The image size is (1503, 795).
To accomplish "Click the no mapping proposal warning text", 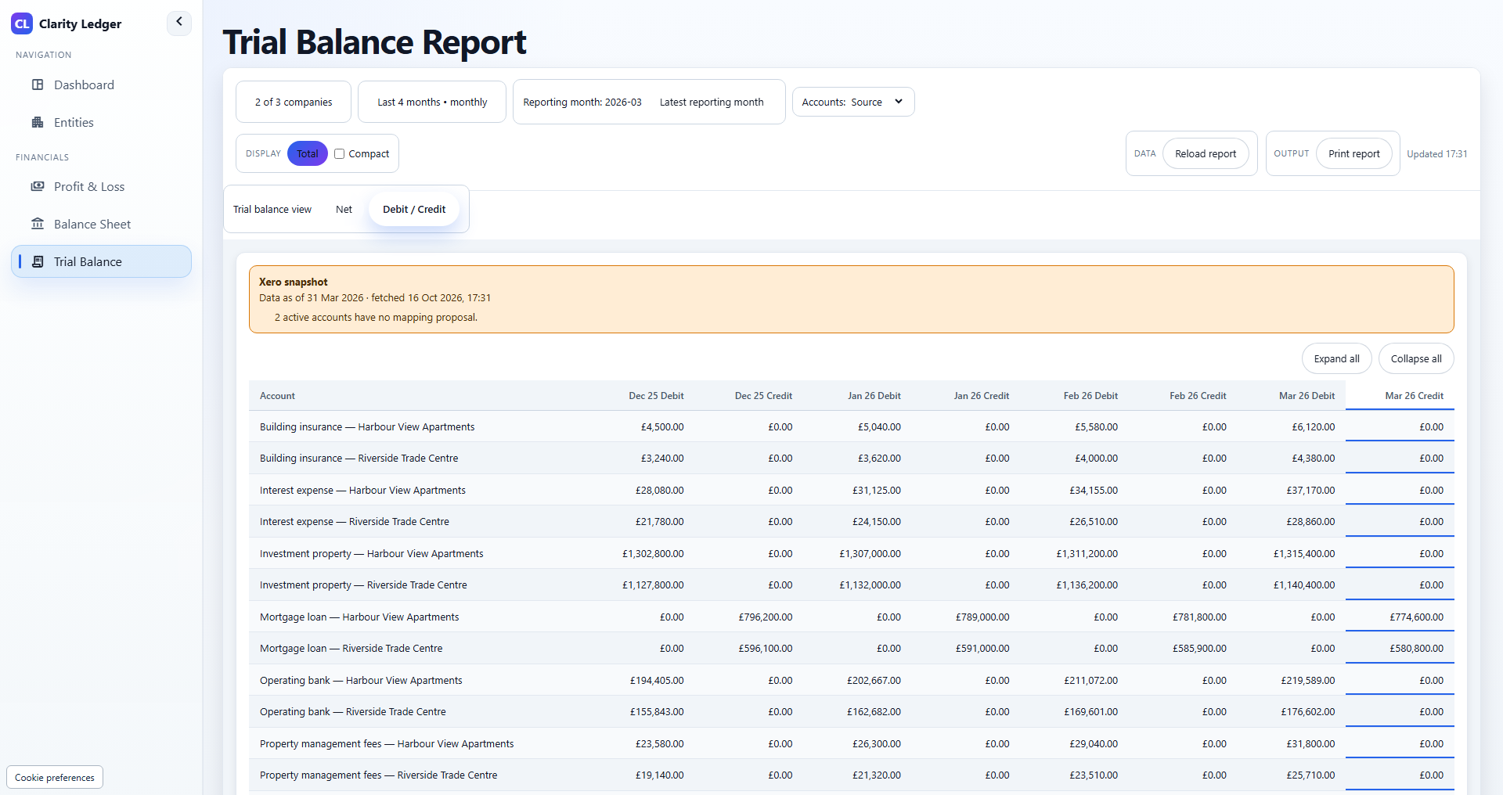I will (376, 317).
